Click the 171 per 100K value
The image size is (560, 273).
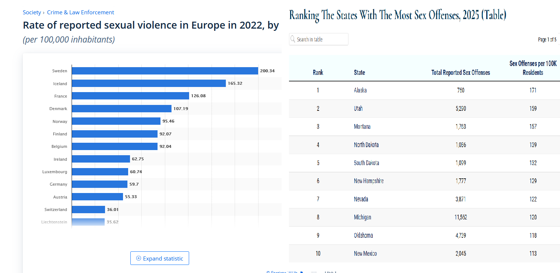tap(533, 90)
